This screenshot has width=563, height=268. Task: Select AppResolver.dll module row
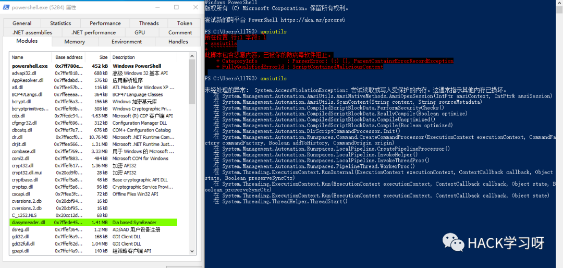pos(93,80)
